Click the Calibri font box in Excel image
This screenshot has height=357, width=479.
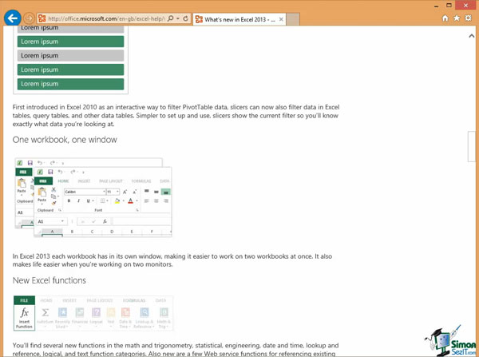tap(85, 192)
